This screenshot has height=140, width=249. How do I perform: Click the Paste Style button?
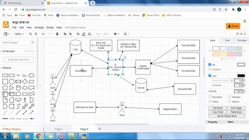pyautogui.click(x=236, y=112)
